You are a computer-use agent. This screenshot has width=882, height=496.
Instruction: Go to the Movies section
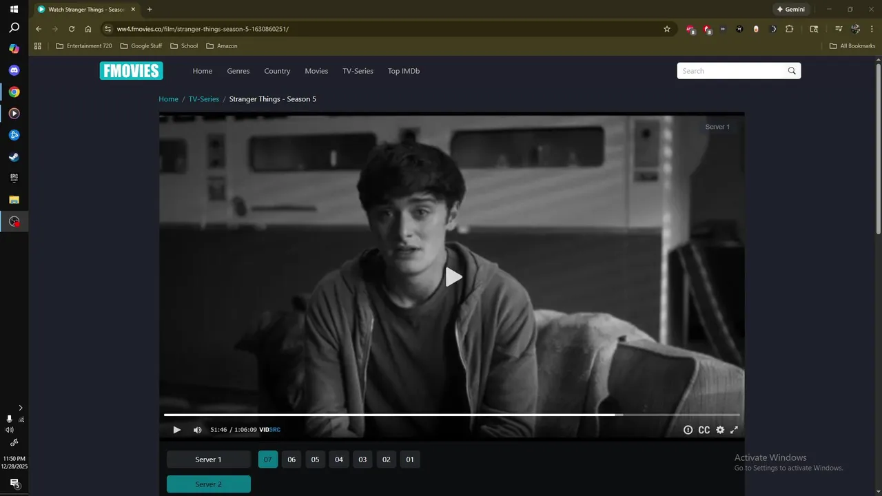pyautogui.click(x=316, y=71)
